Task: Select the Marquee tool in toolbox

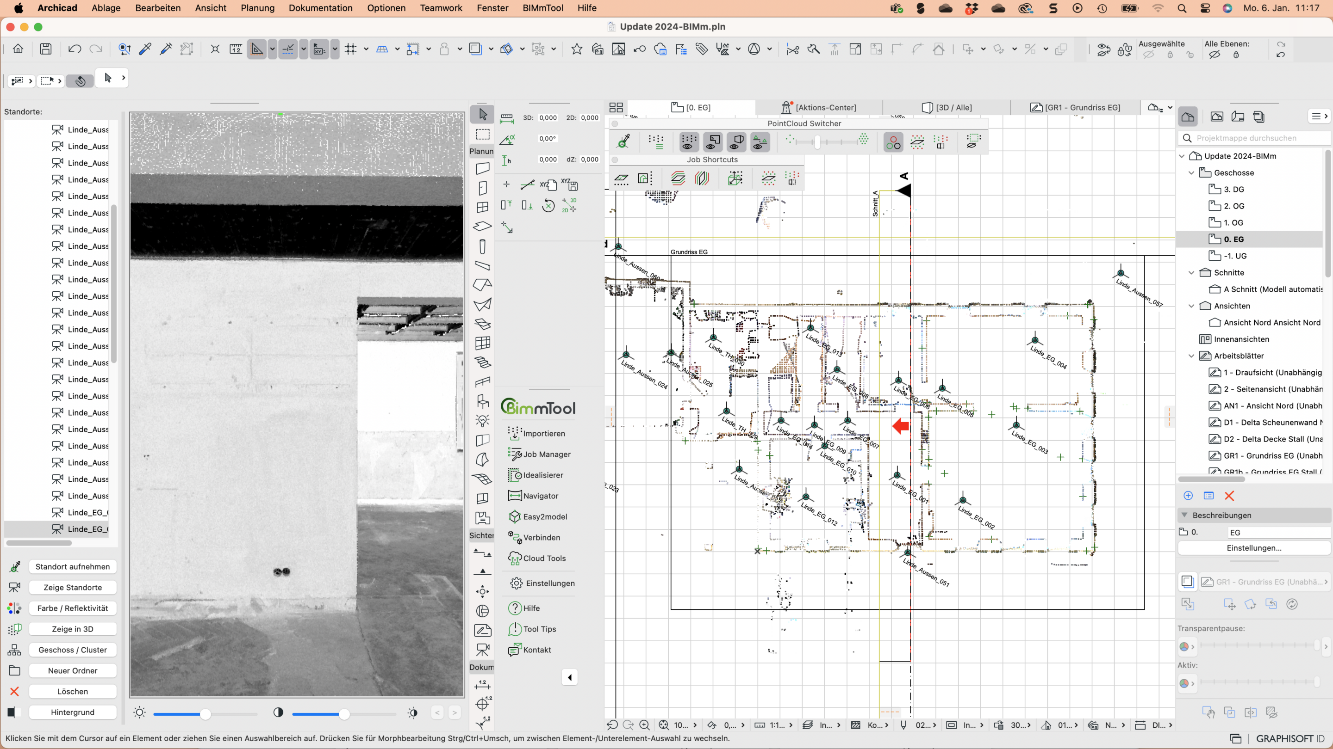Action: coord(482,135)
